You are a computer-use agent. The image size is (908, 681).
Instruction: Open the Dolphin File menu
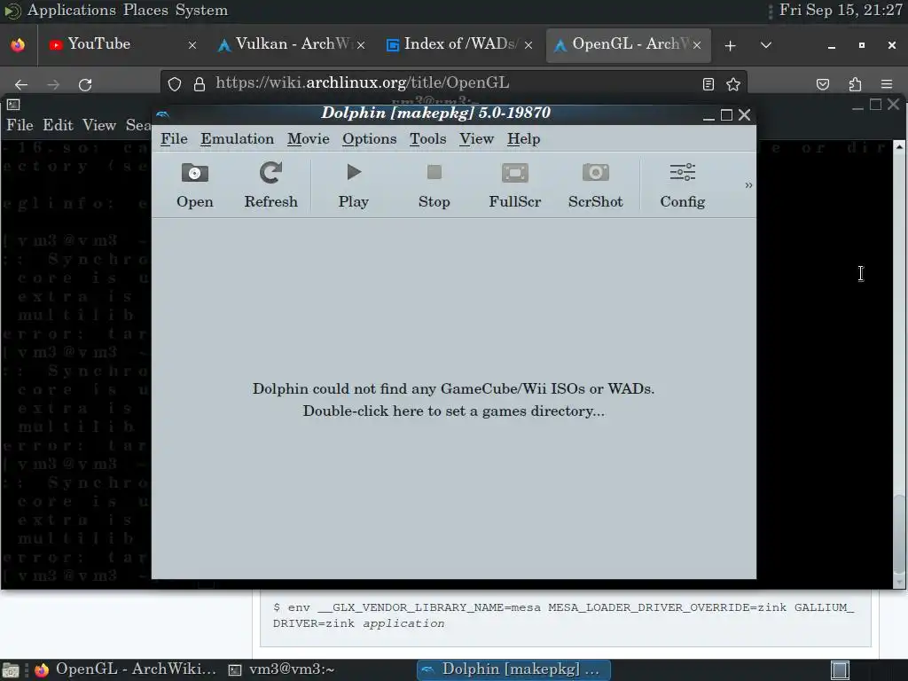(x=174, y=139)
